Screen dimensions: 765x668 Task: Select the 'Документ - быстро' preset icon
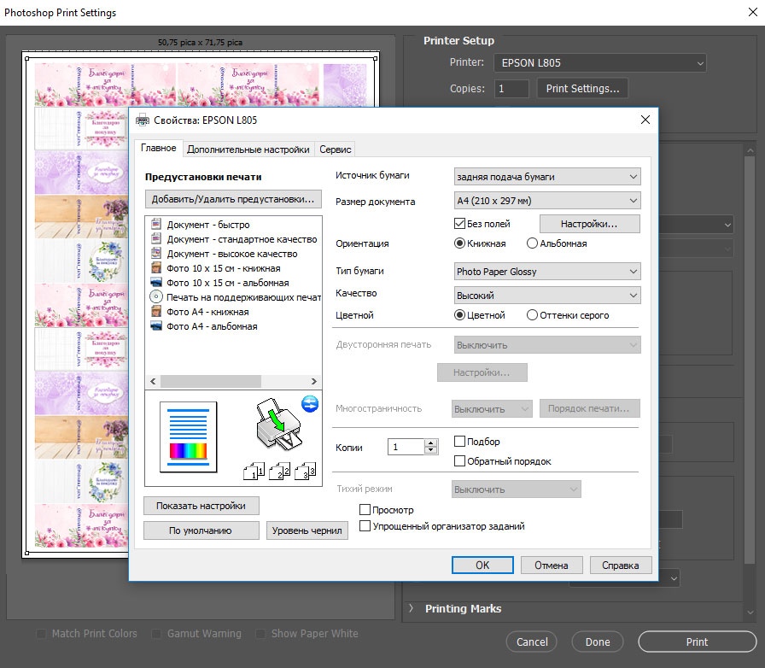click(x=156, y=225)
